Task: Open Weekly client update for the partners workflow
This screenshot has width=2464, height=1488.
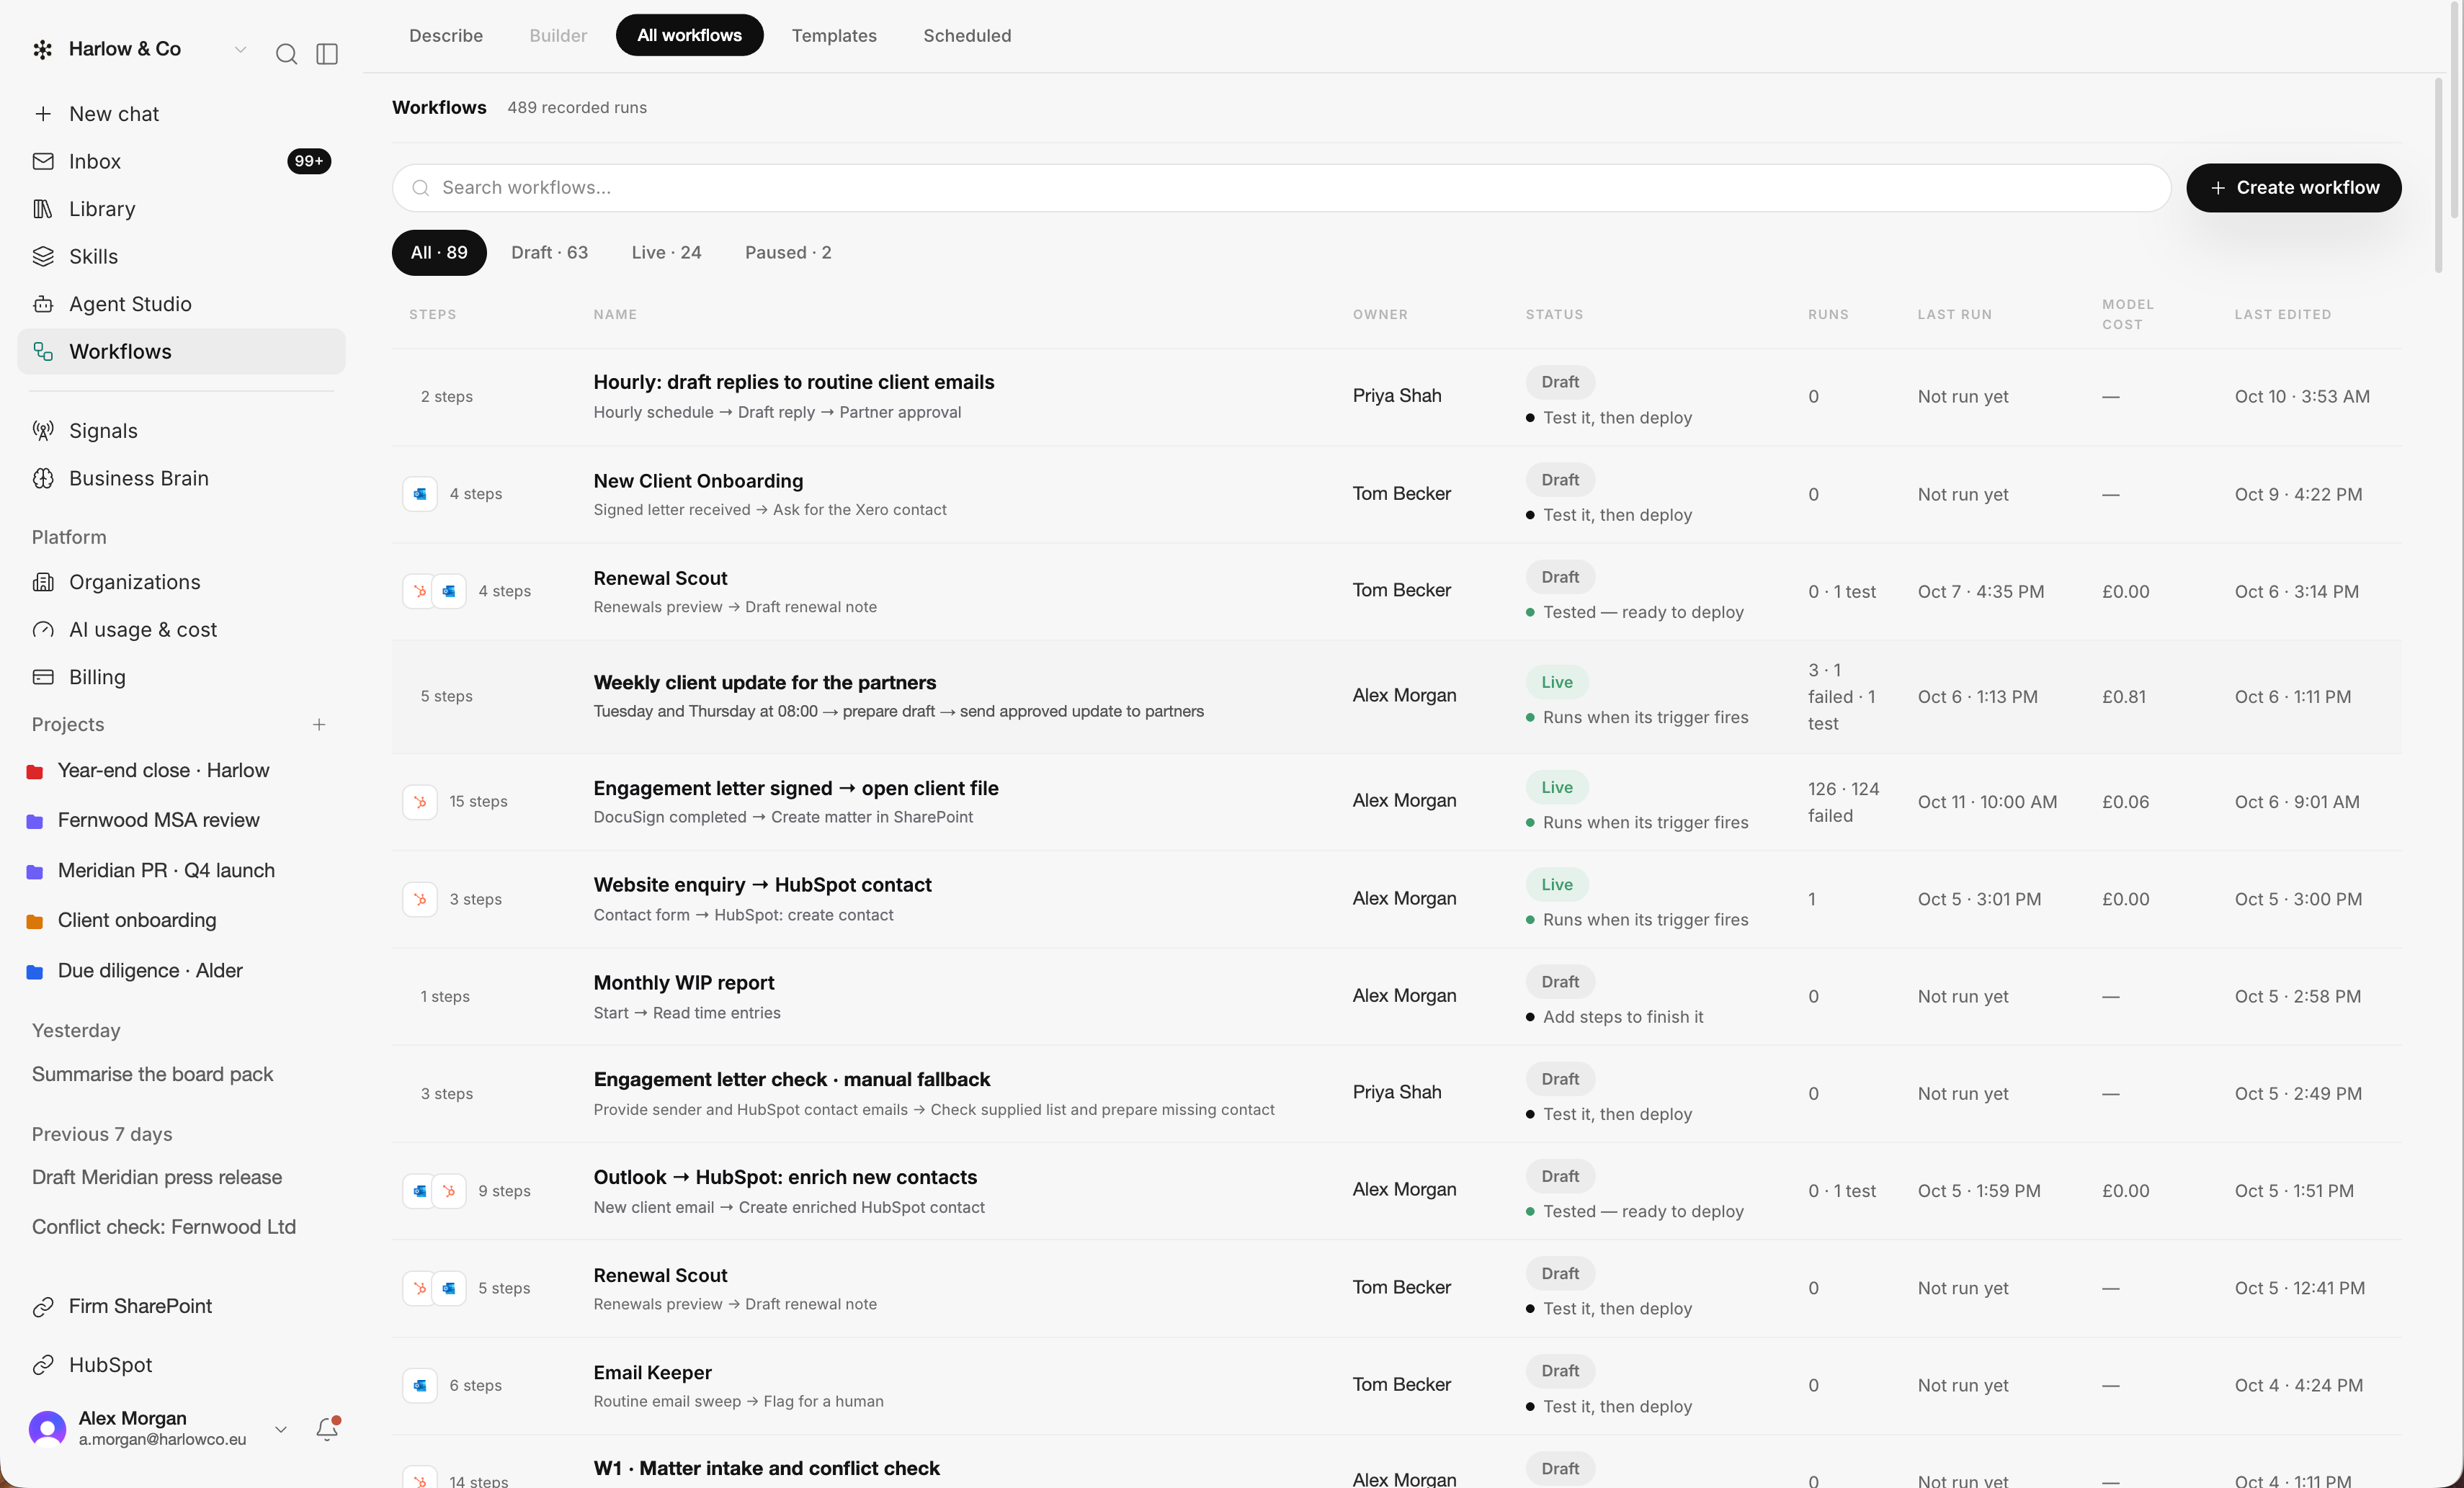Action: click(x=765, y=682)
